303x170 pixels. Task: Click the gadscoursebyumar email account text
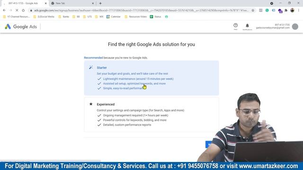point(273,28)
